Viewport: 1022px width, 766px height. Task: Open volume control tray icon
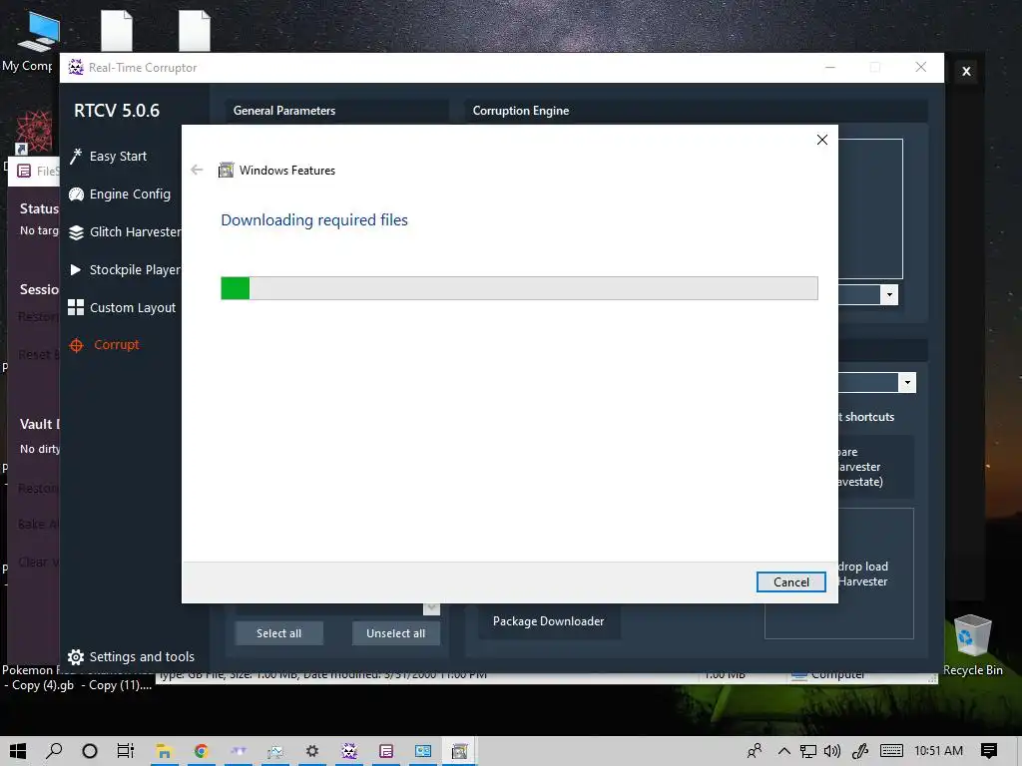pyautogui.click(x=832, y=751)
